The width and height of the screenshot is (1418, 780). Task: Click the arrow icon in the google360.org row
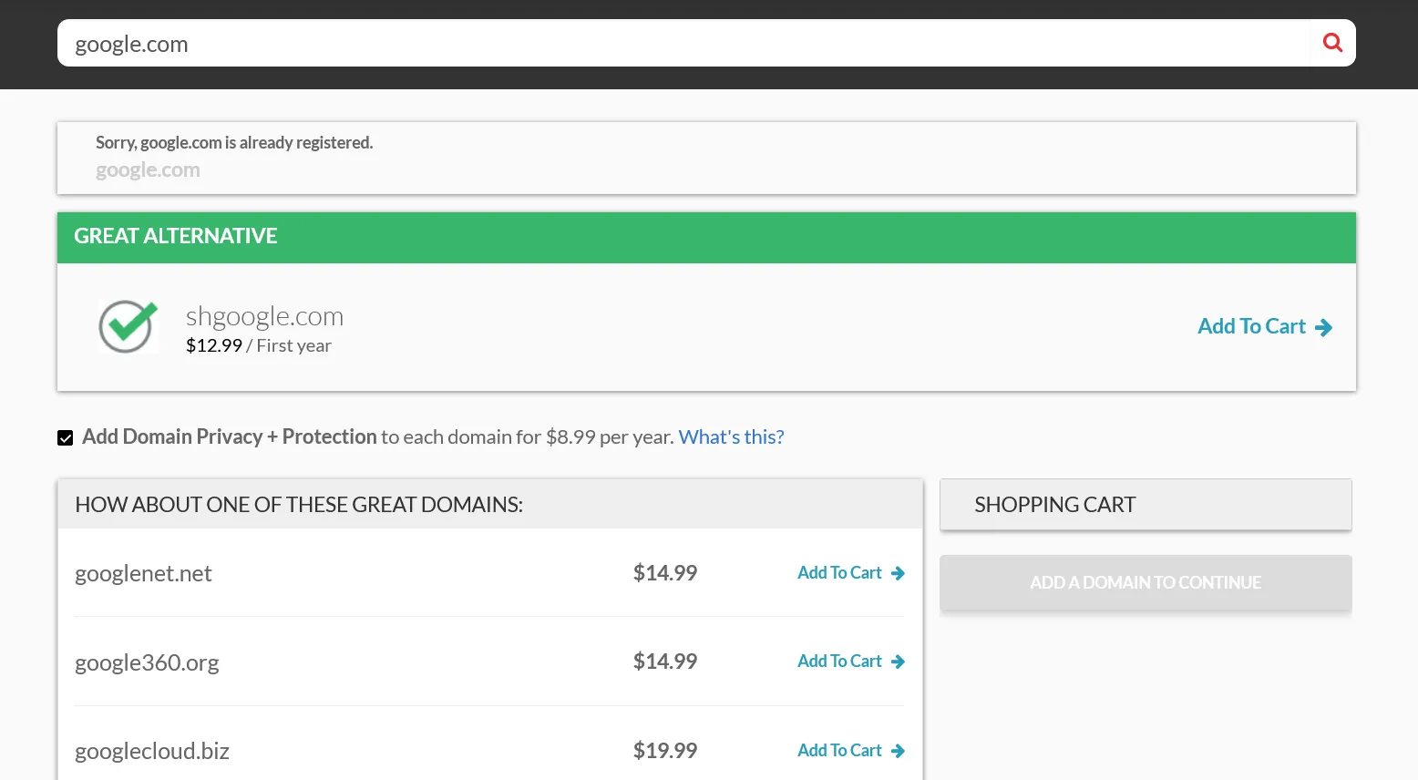[x=898, y=662]
